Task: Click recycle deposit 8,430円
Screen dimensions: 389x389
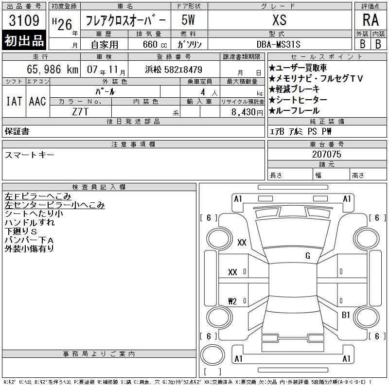Action: click(247, 112)
